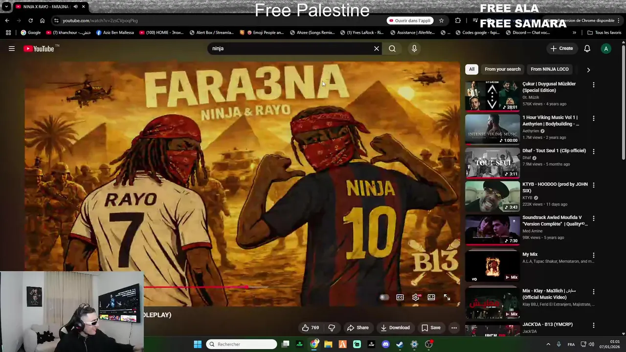Open options menu for Dhaf - Tout Seul
This screenshot has height=352, width=626.
click(x=594, y=152)
